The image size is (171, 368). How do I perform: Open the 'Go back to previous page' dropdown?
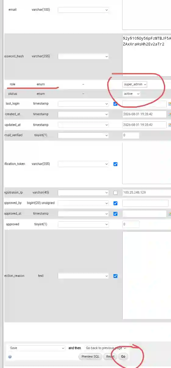105,348
